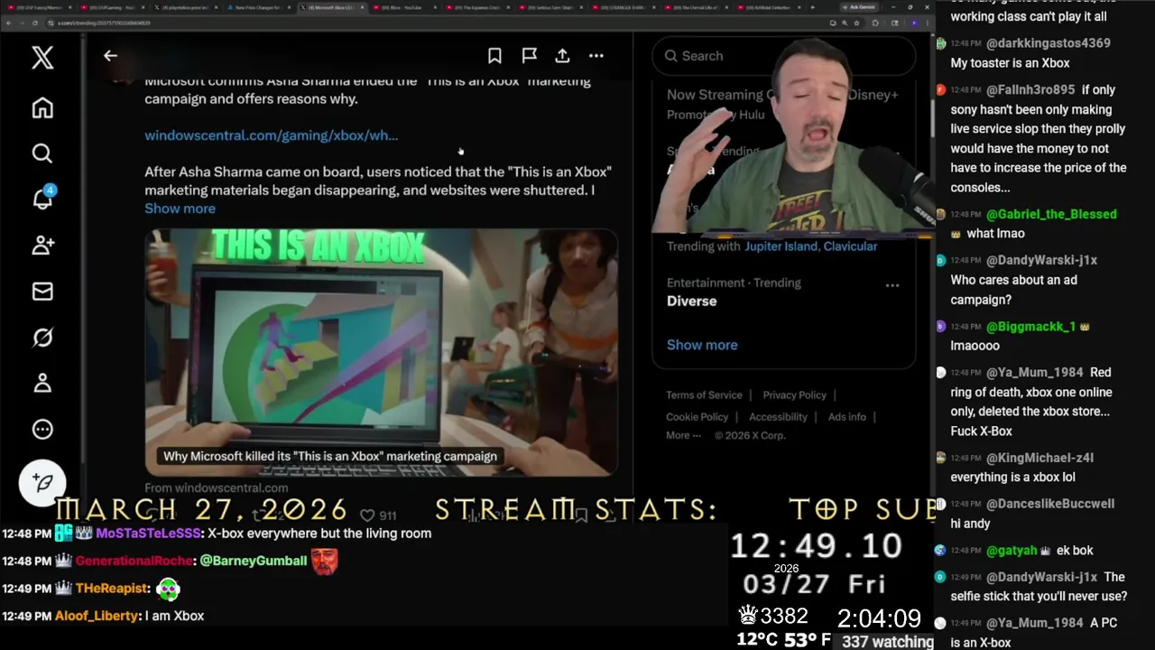Open the Clavicular trending link
1155x650 pixels.
point(850,246)
